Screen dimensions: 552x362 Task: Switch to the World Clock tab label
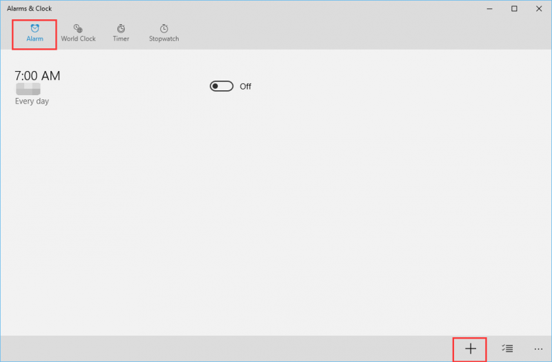point(78,39)
